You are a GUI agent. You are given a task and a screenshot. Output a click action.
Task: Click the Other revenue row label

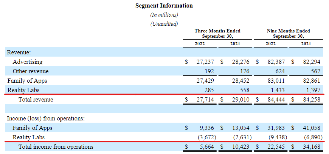[30, 71]
